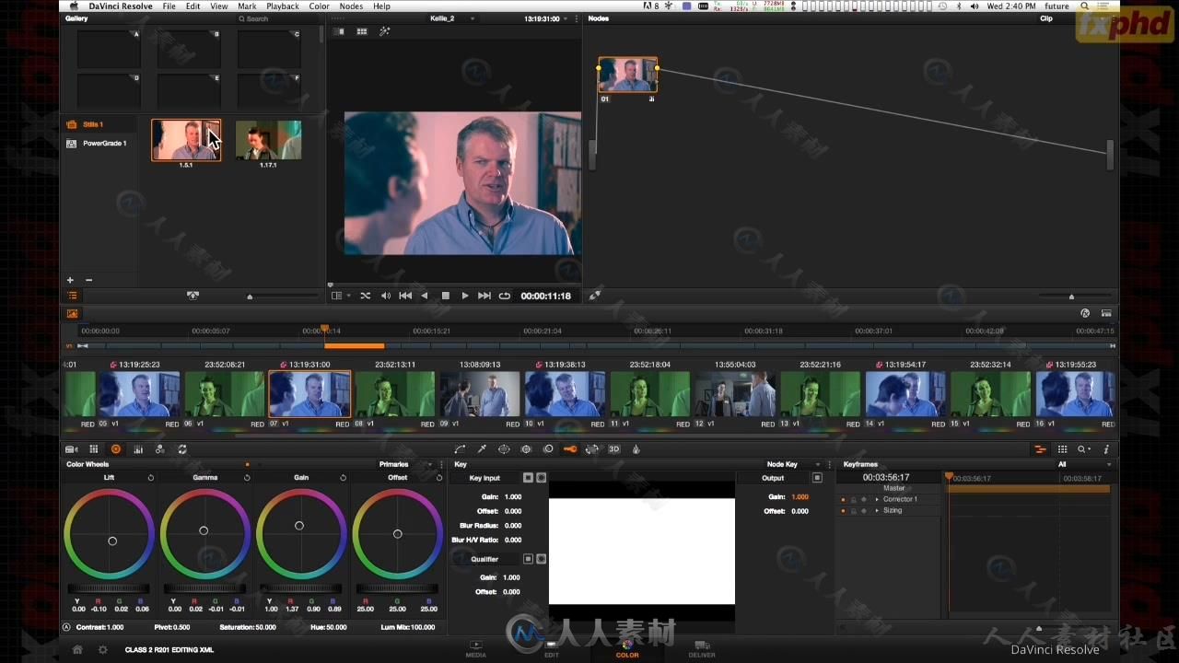Open the Power Window palette

504,449
